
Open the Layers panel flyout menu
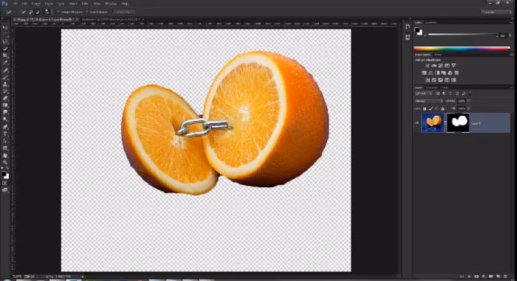point(511,88)
